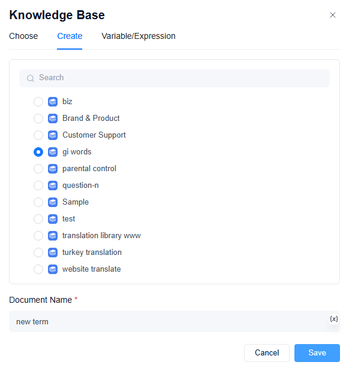Select the biz radio button

pos(38,102)
